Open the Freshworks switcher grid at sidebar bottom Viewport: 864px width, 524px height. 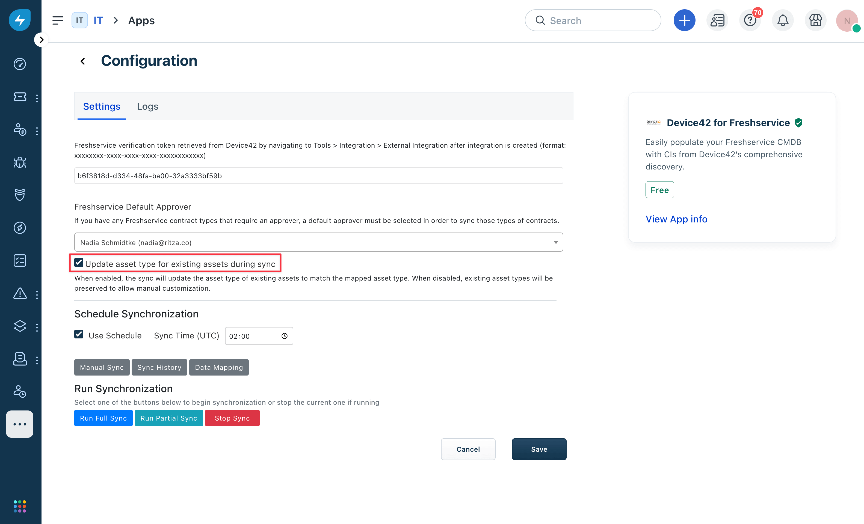tap(20, 506)
